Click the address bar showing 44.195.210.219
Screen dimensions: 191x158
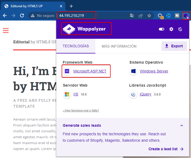(76, 16)
